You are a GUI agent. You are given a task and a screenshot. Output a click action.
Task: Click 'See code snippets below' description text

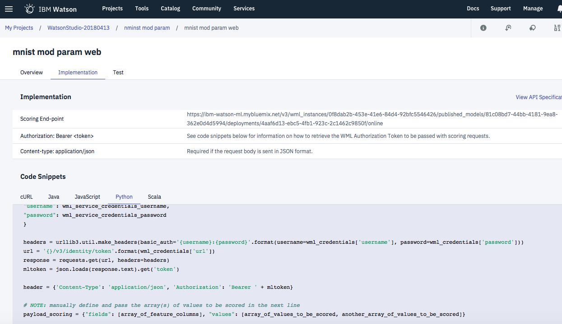[338, 136]
